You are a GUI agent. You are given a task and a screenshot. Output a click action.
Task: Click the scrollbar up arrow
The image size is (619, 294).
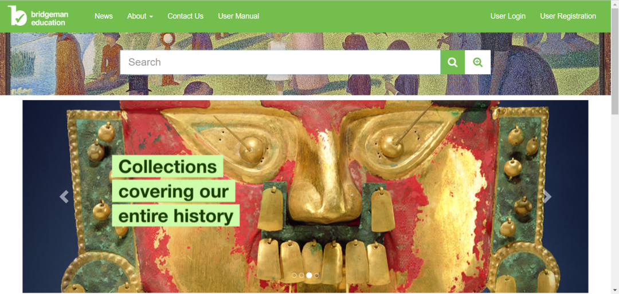[x=615, y=3]
